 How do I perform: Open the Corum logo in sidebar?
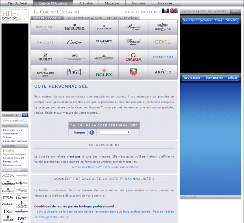(22, 204)
